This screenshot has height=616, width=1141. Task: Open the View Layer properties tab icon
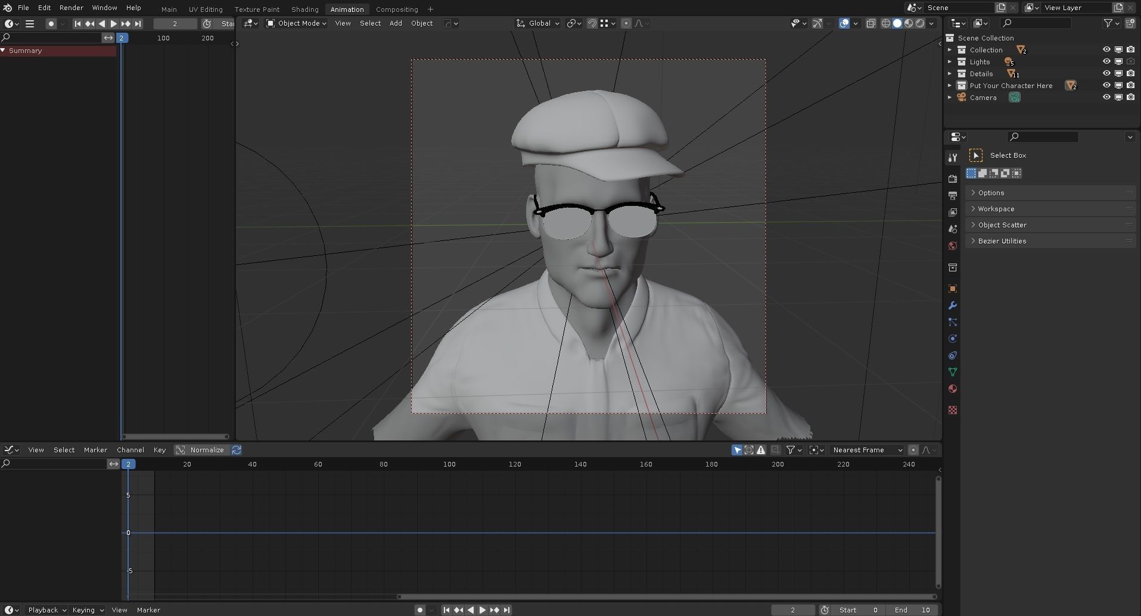(952, 212)
